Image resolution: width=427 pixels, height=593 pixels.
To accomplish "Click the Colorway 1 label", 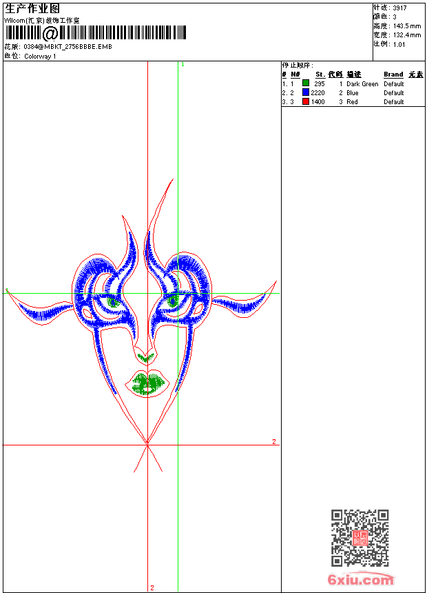I will click(x=40, y=57).
